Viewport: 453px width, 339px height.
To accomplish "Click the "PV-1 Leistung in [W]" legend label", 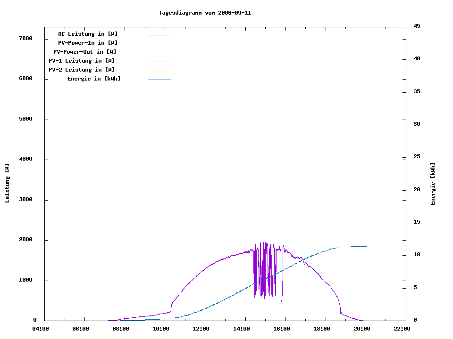I will click(x=82, y=61).
